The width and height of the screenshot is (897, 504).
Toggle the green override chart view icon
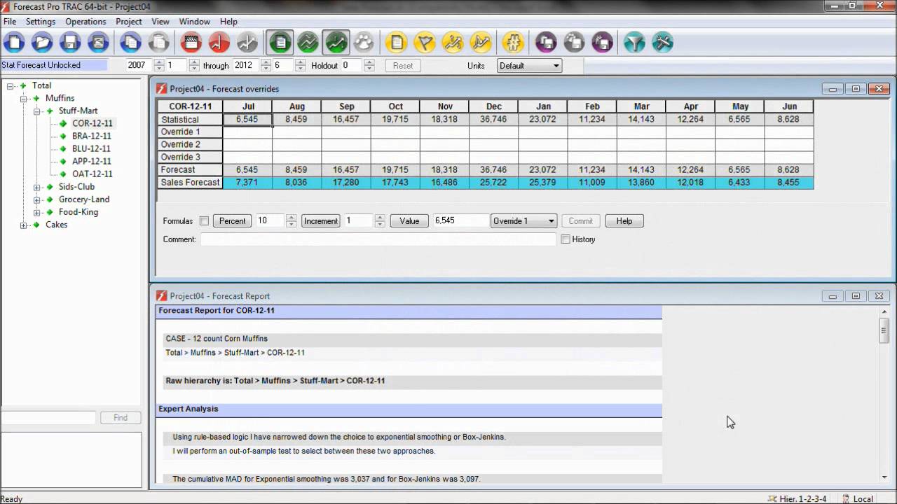coord(336,43)
